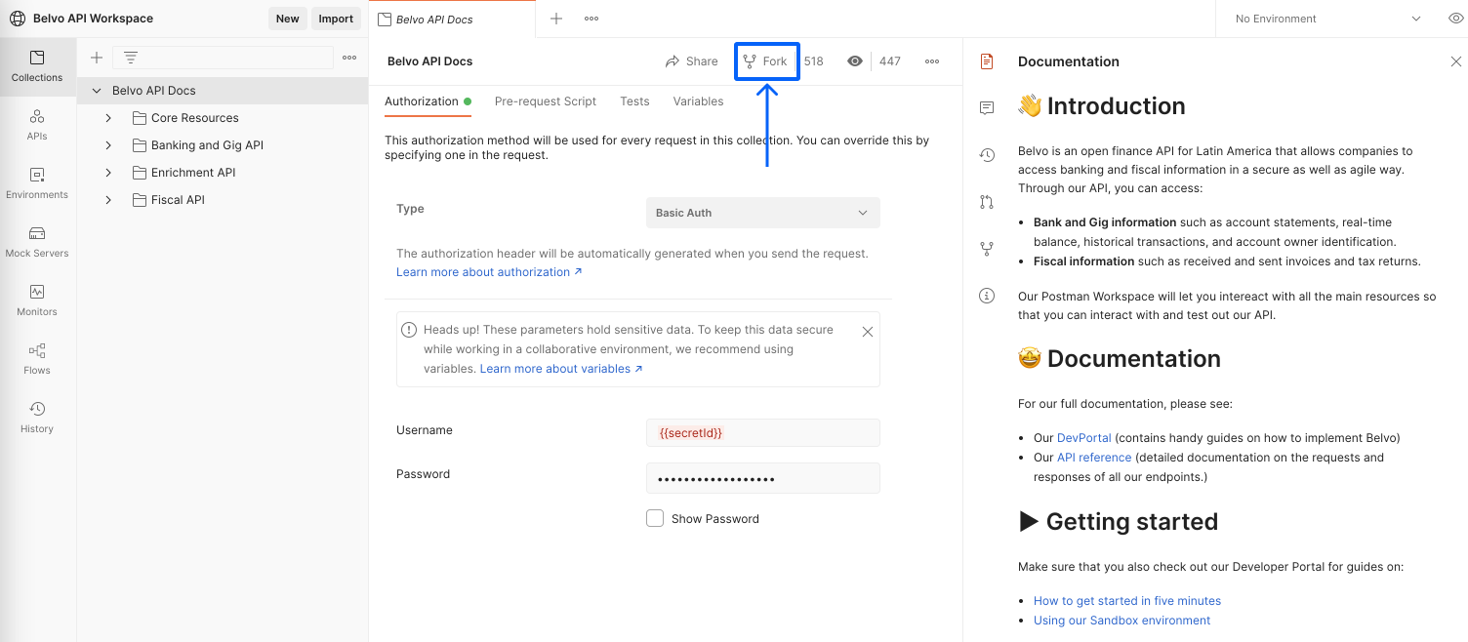The image size is (1468, 642).
Task: Click the Username field with {{secretId}}
Action: [x=763, y=432]
